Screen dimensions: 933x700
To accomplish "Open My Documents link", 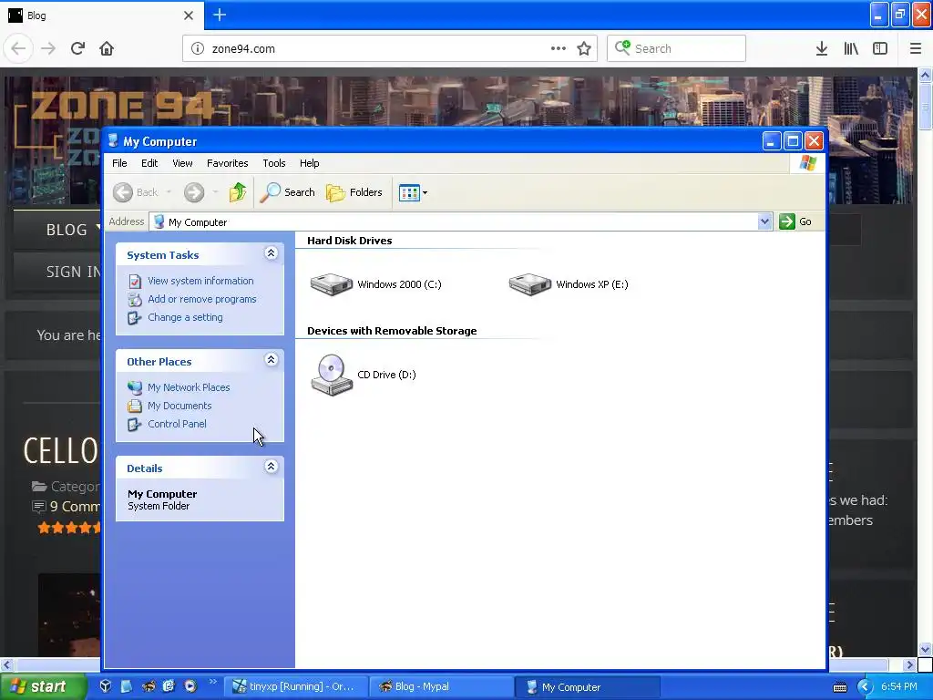I will (x=179, y=406).
